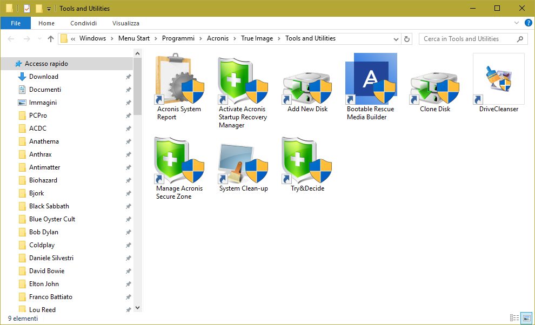Select Activate Acronis Startup Recovery Manager icon
The width and height of the screenshot is (535, 325).
click(243, 80)
